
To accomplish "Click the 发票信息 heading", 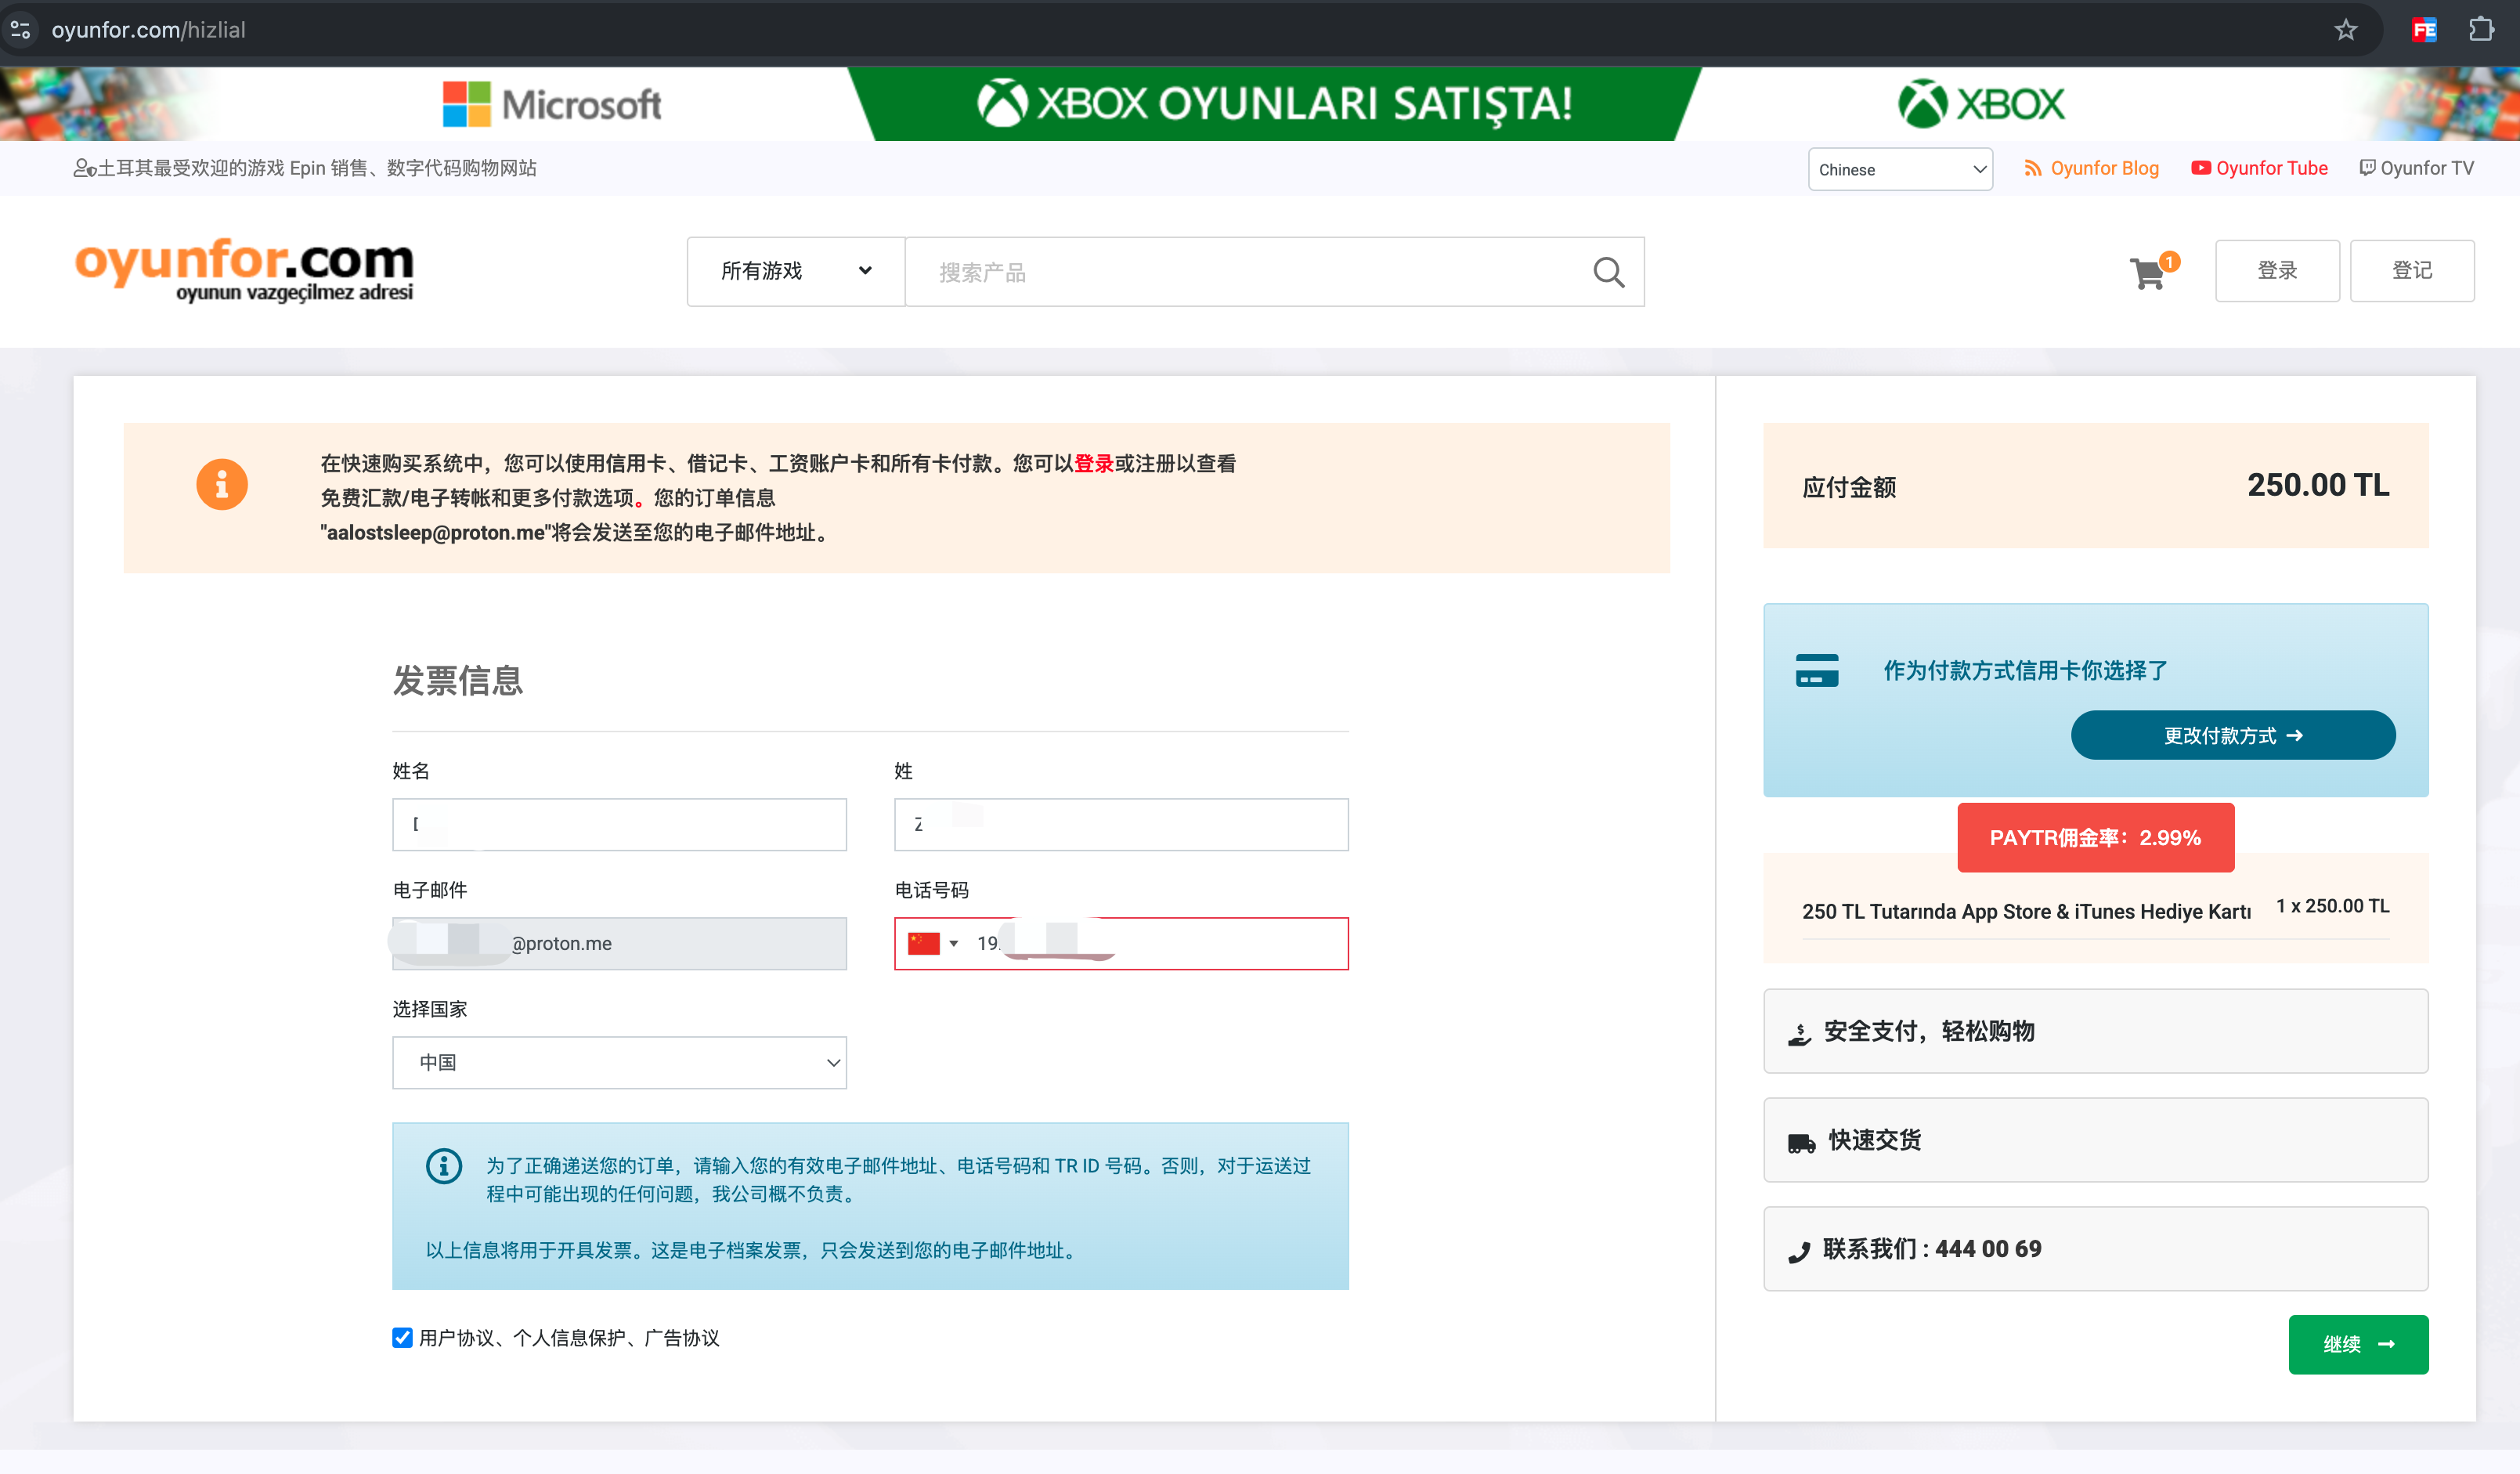I will [458, 681].
